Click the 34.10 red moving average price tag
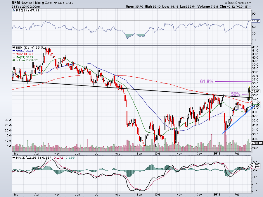The height and width of the screenshot is (197, 263). pos(256,102)
